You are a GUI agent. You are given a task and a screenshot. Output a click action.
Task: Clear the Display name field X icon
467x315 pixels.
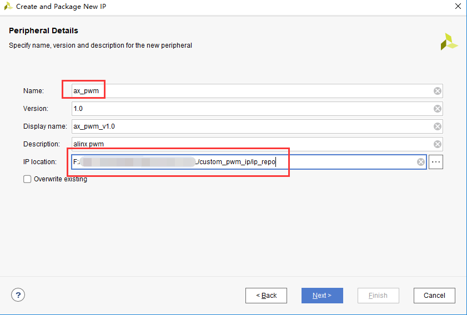point(437,126)
